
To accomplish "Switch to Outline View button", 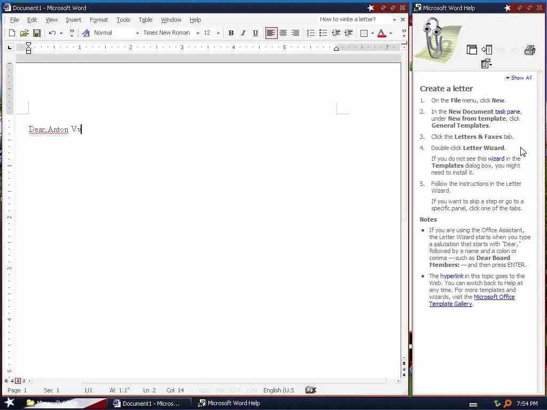I will (24, 381).
